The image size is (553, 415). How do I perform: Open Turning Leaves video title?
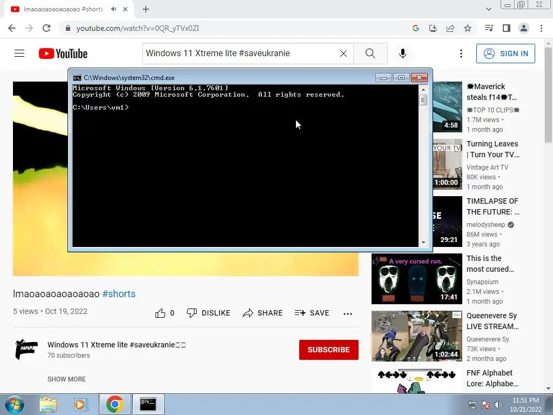click(x=493, y=149)
